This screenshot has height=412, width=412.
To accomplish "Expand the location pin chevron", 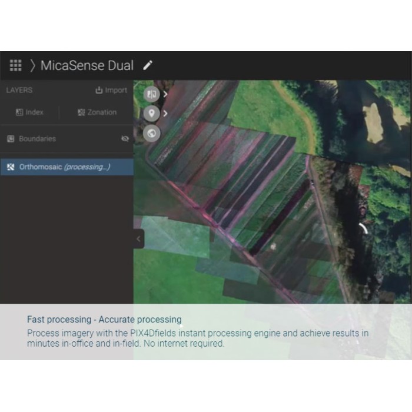I will point(165,114).
